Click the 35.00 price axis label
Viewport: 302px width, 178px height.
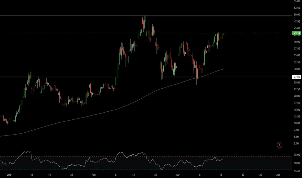297,55
